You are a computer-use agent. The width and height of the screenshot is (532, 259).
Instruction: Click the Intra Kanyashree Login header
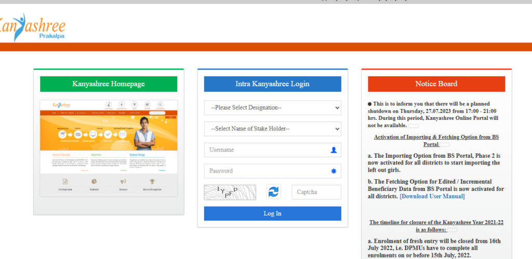(x=272, y=84)
